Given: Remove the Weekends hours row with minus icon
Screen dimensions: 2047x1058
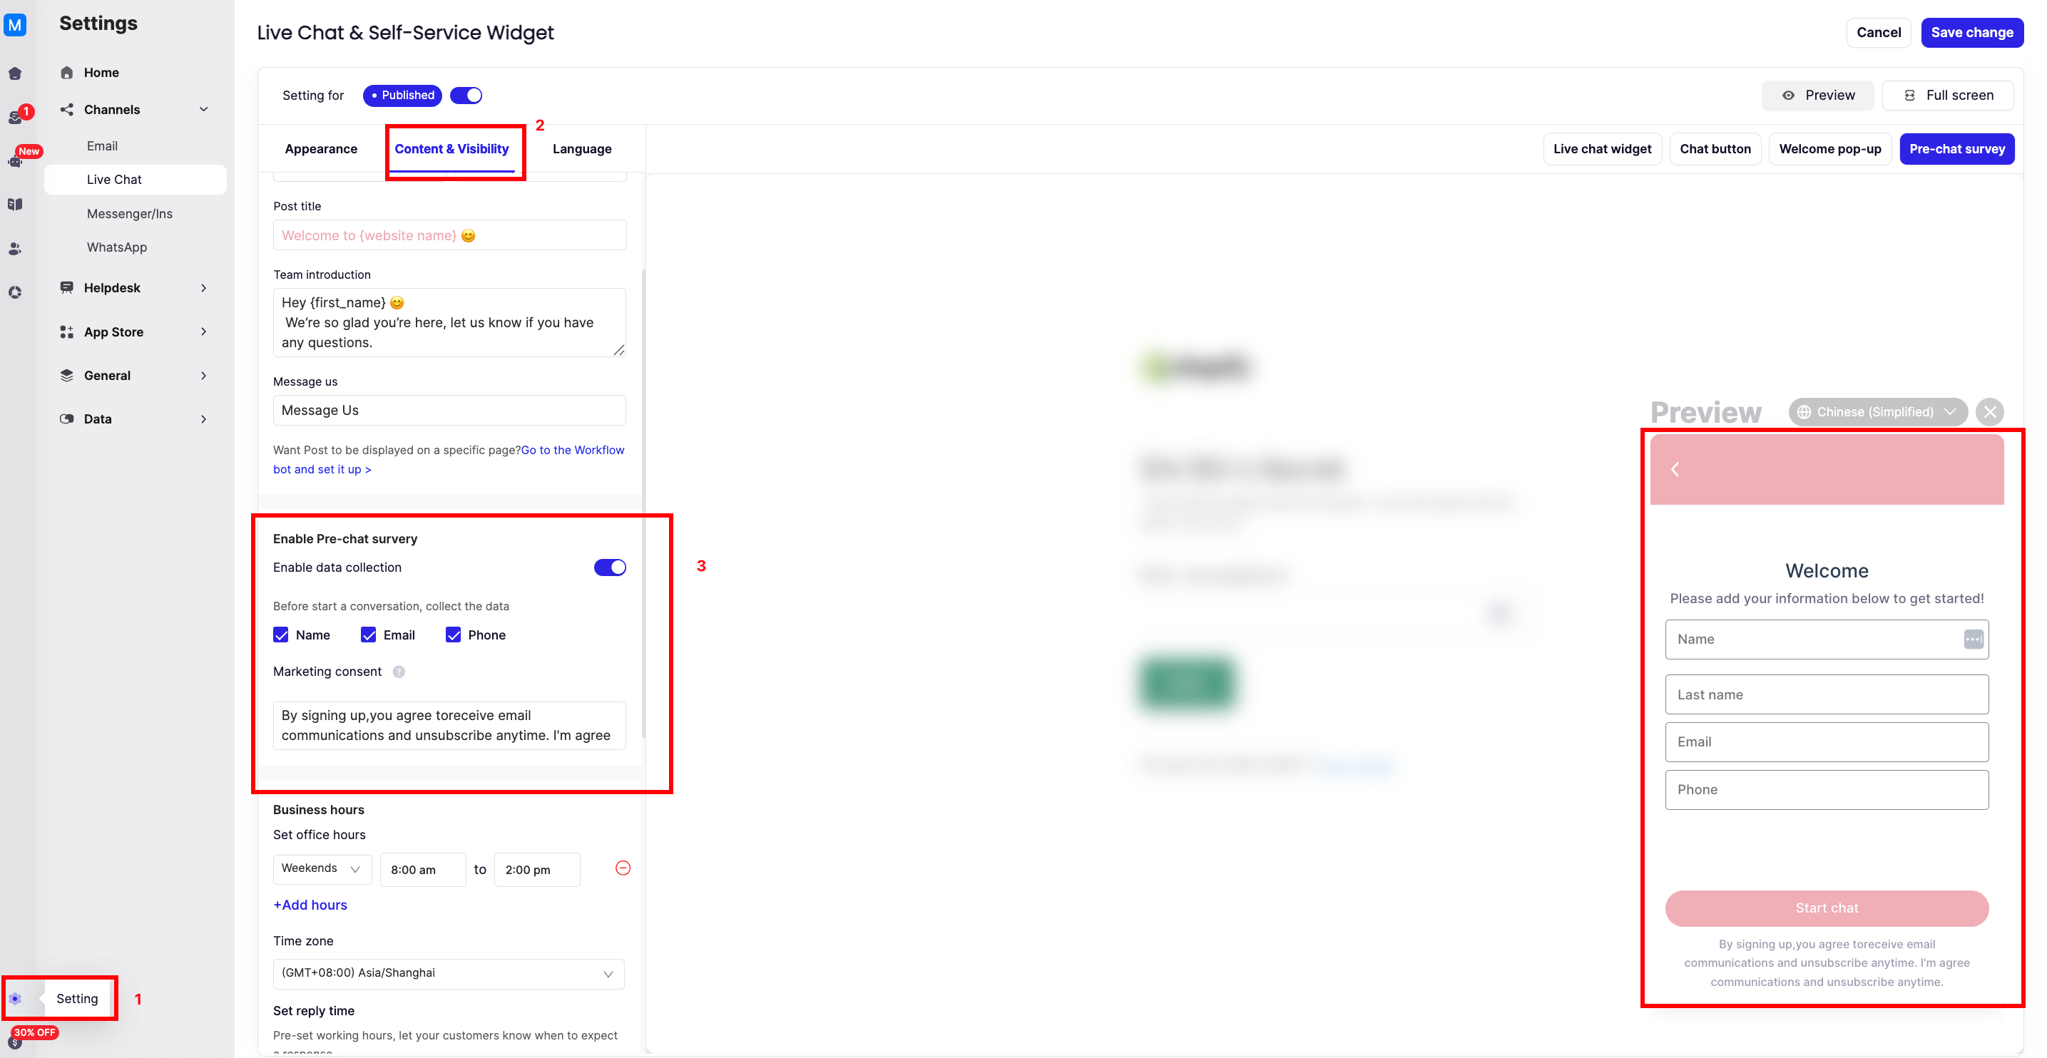Looking at the screenshot, I should coord(623,868).
